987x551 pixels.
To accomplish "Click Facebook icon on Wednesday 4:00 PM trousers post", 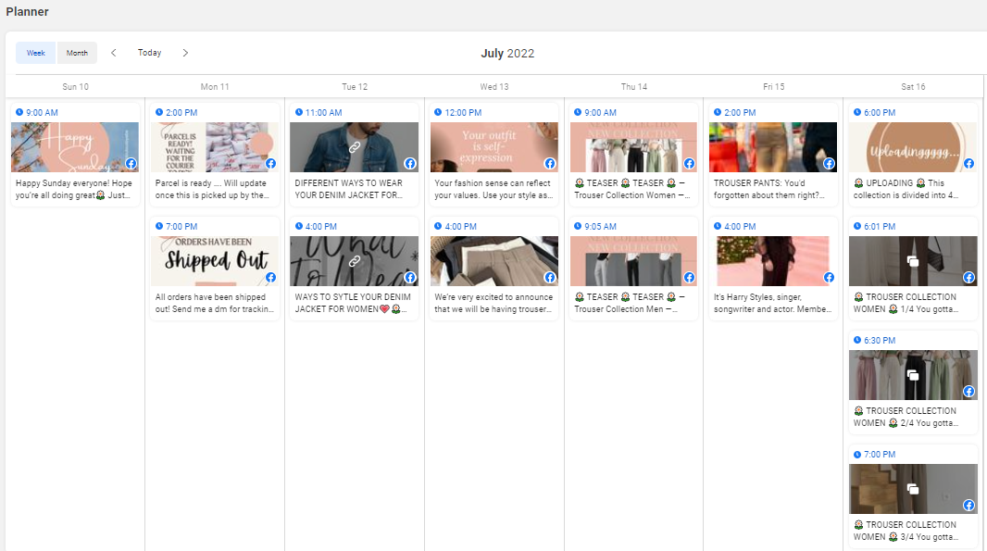I will pos(550,278).
